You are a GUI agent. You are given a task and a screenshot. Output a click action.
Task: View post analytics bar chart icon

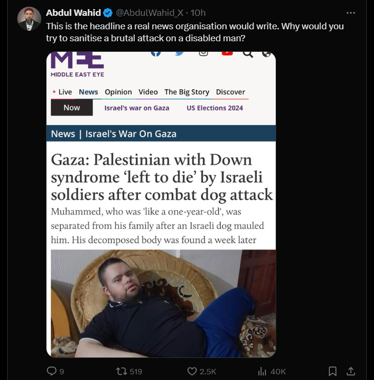tap(262, 371)
